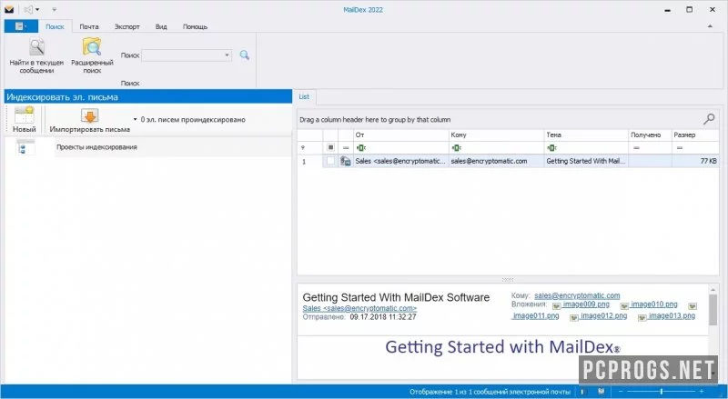Select the Sales <sales@encryptomatic sender cell
728x399 pixels.
[400, 161]
